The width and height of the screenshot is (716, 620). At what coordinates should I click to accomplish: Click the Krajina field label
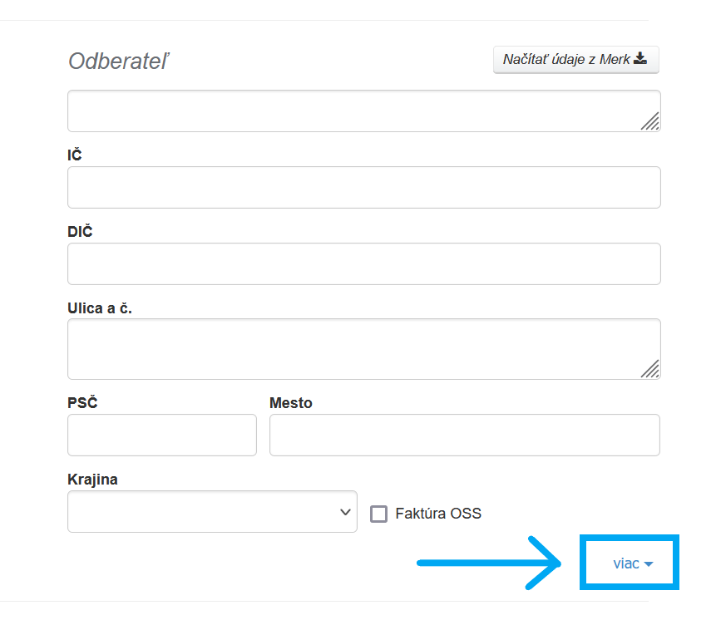coord(92,480)
